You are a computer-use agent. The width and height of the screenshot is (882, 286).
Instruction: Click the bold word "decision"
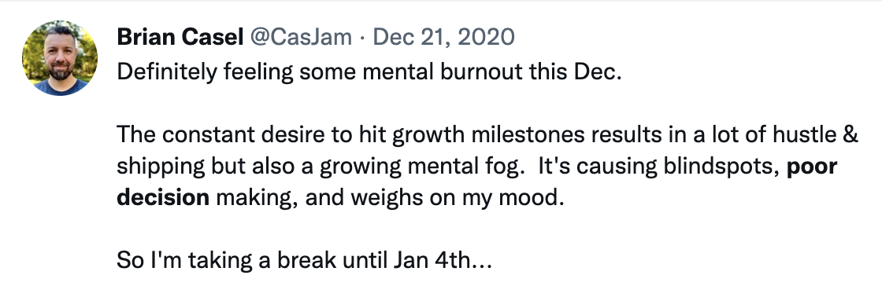(x=163, y=197)
